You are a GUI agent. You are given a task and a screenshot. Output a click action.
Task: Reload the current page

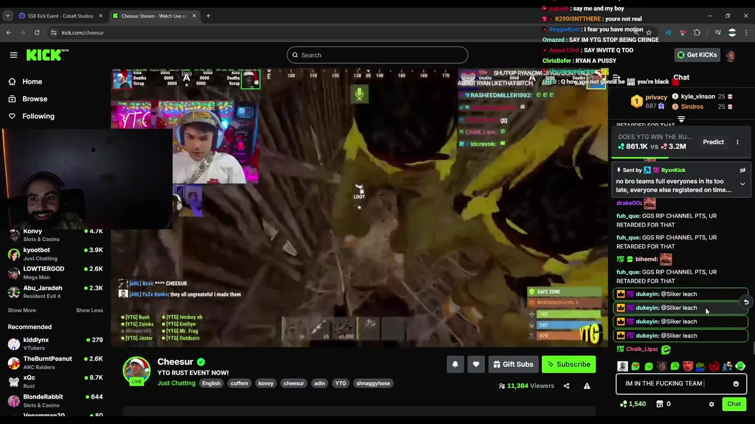click(37, 32)
